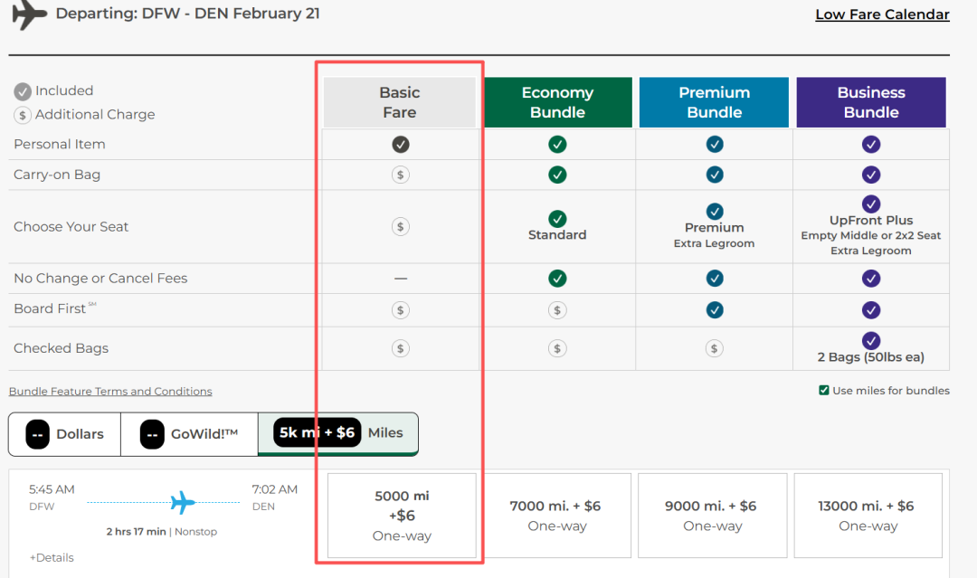
Task: Toggle Use miles for bundles checkbox
Action: (824, 391)
